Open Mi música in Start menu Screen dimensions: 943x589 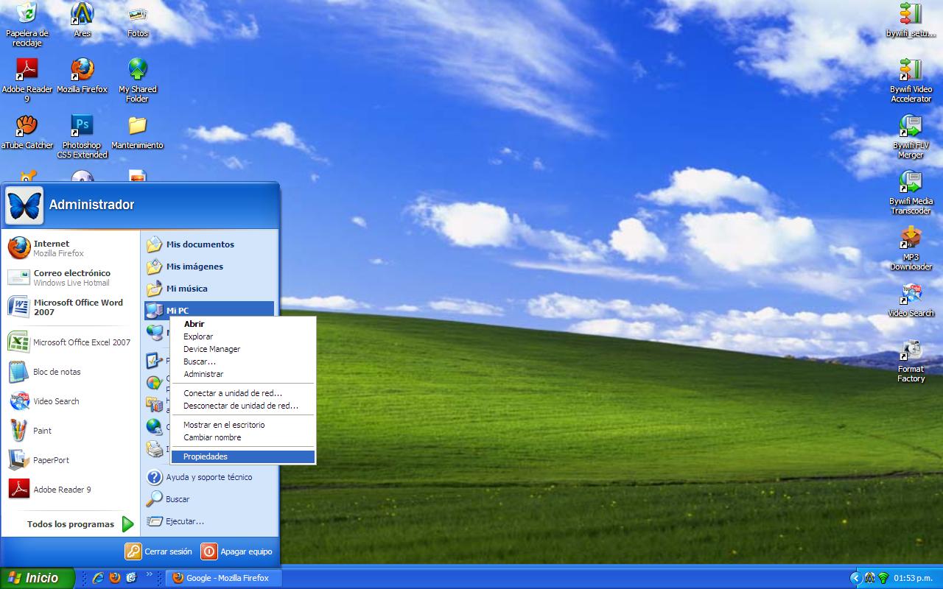(209, 289)
